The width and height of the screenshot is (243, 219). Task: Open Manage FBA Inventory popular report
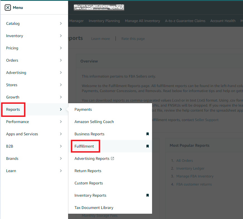tap(195, 176)
